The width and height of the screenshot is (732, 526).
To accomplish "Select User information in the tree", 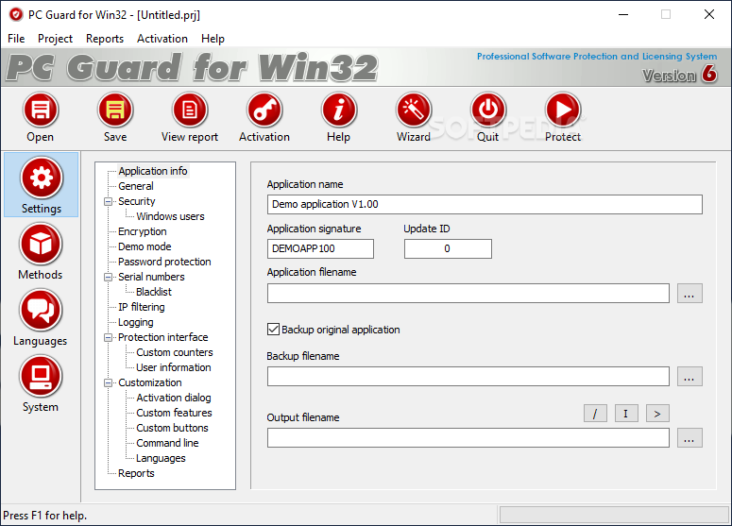I will [x=173, y=367].
